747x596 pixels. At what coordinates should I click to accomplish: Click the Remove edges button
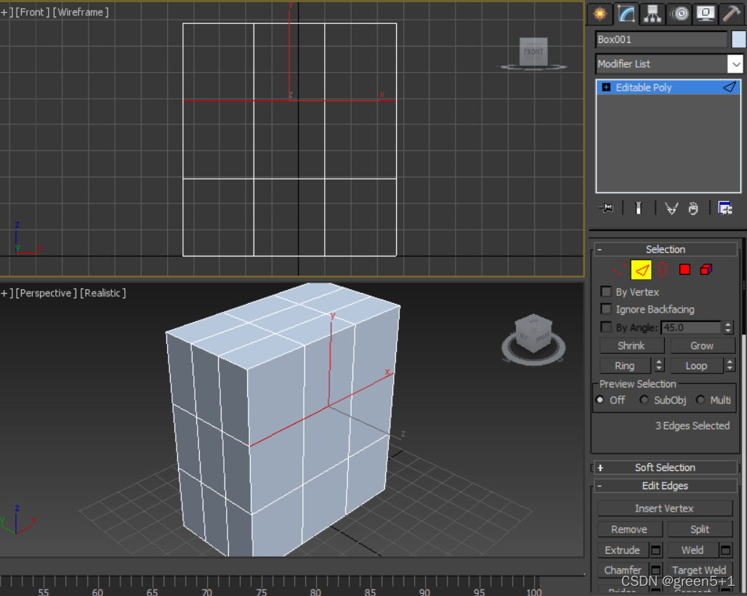(630, 529)
